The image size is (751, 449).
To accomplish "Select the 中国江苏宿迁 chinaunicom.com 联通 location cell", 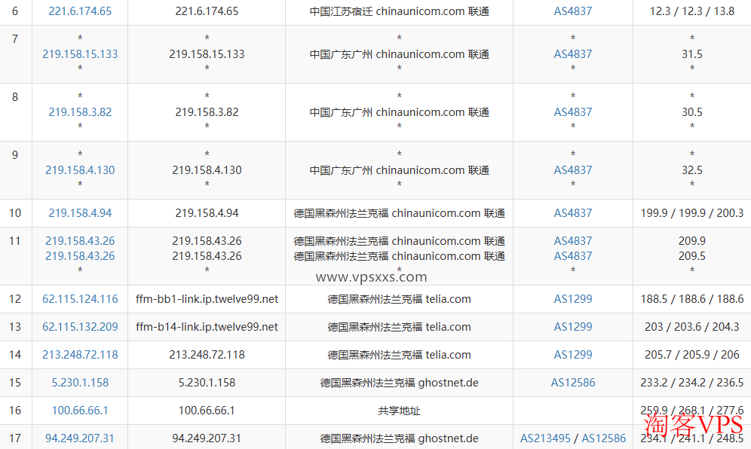I will pos(399,11).
